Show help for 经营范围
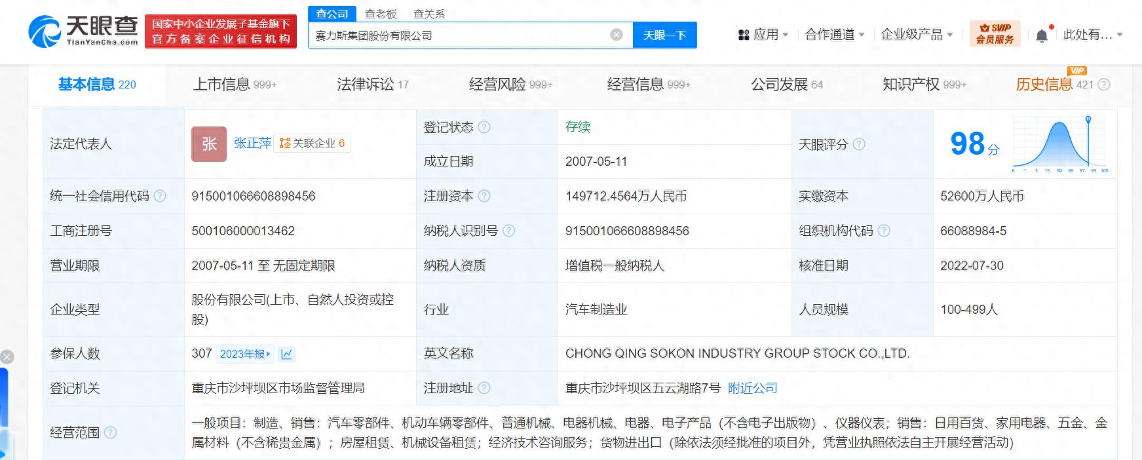Viewport: 1142px width, 460px height. tap(111, 432)
